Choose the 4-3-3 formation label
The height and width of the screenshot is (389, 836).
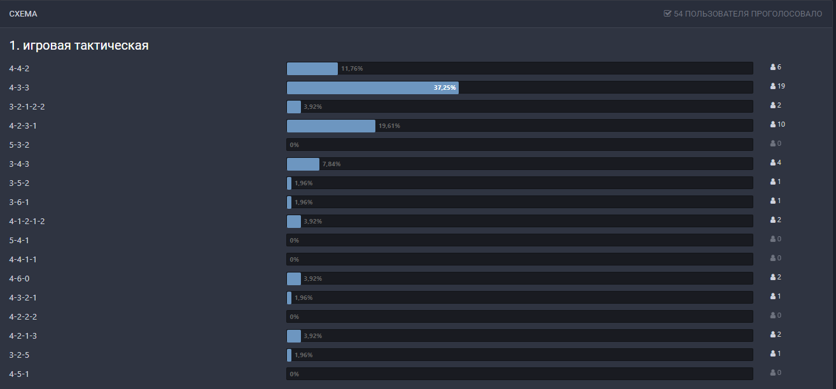click(x=19, y=87)
